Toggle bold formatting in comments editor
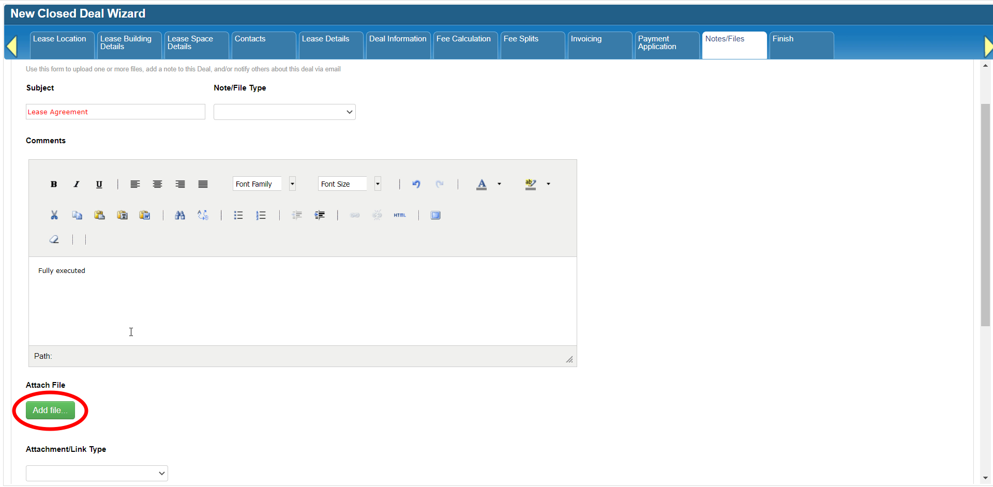 [54, 184]
